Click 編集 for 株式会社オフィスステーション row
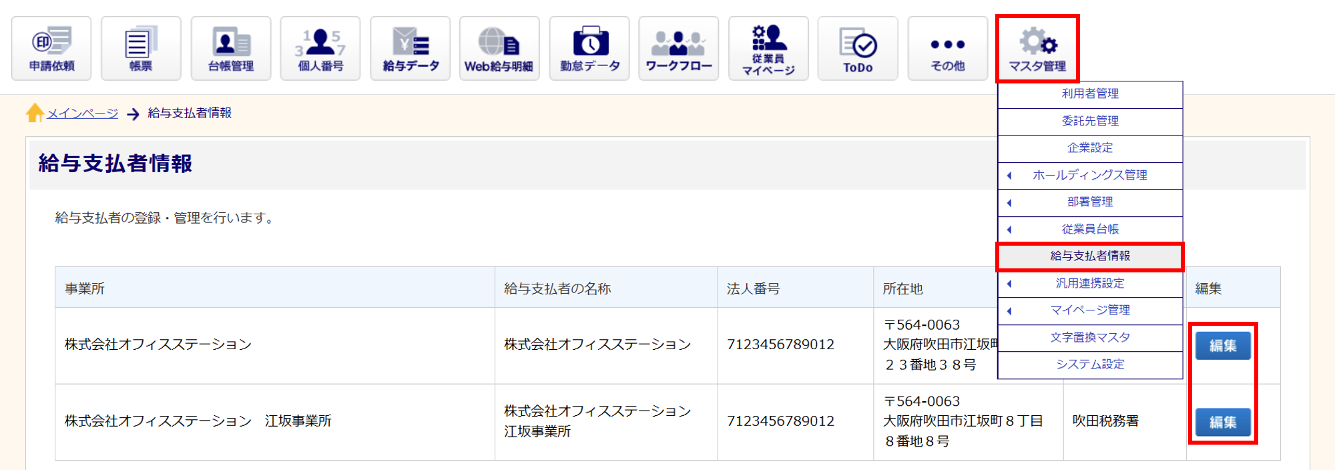The height and width of the screenshot is (470, 1335). point(1223,346)
